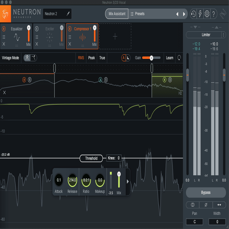Select True level detection mode
Viewport: 229px width, 229px height.
point(102,58)
